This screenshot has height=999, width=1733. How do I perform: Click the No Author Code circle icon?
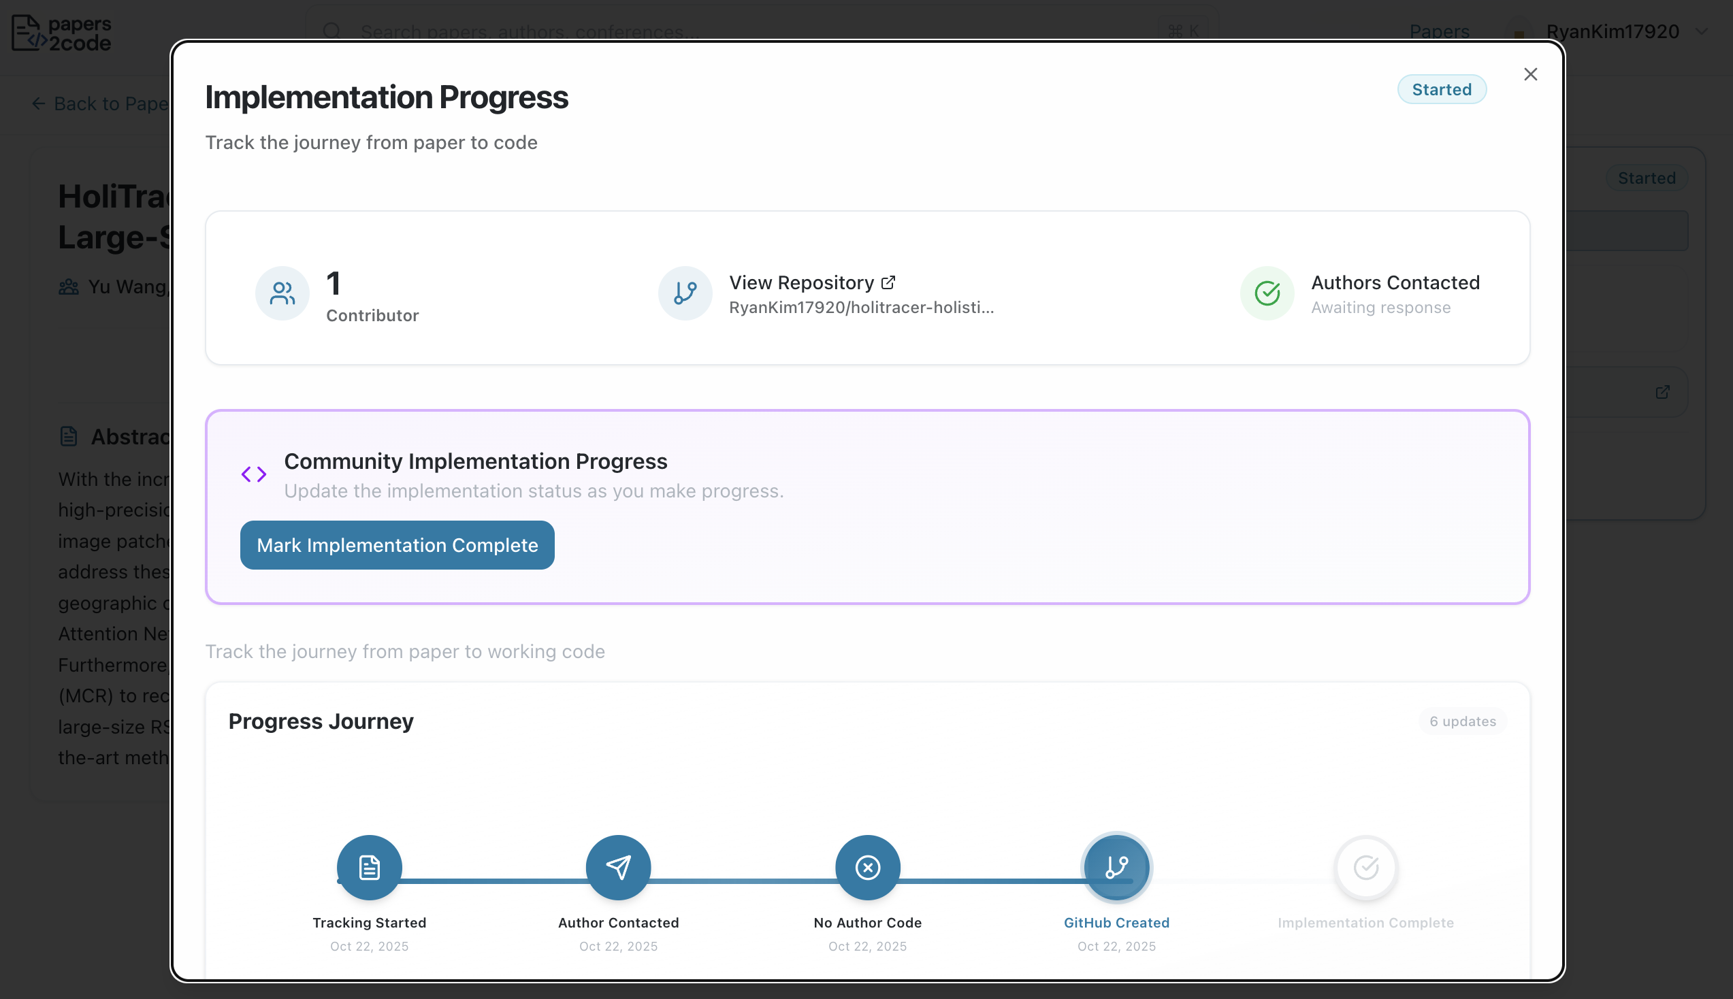867,867
